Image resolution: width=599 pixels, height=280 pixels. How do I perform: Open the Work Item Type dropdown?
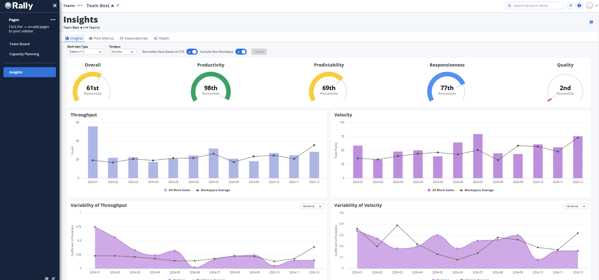[85, 52]
